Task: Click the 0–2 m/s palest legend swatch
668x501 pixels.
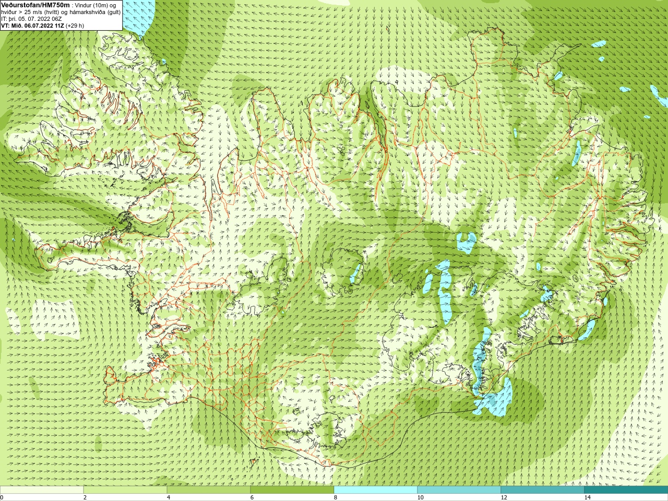Action: [x=42, y=490]
